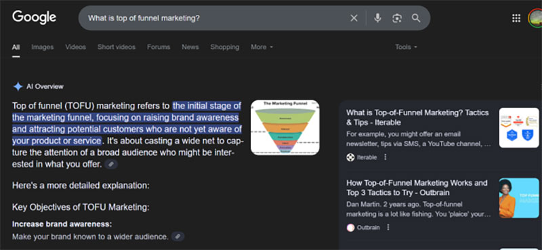Click the Google logo
542x250 pixels.
35,18
